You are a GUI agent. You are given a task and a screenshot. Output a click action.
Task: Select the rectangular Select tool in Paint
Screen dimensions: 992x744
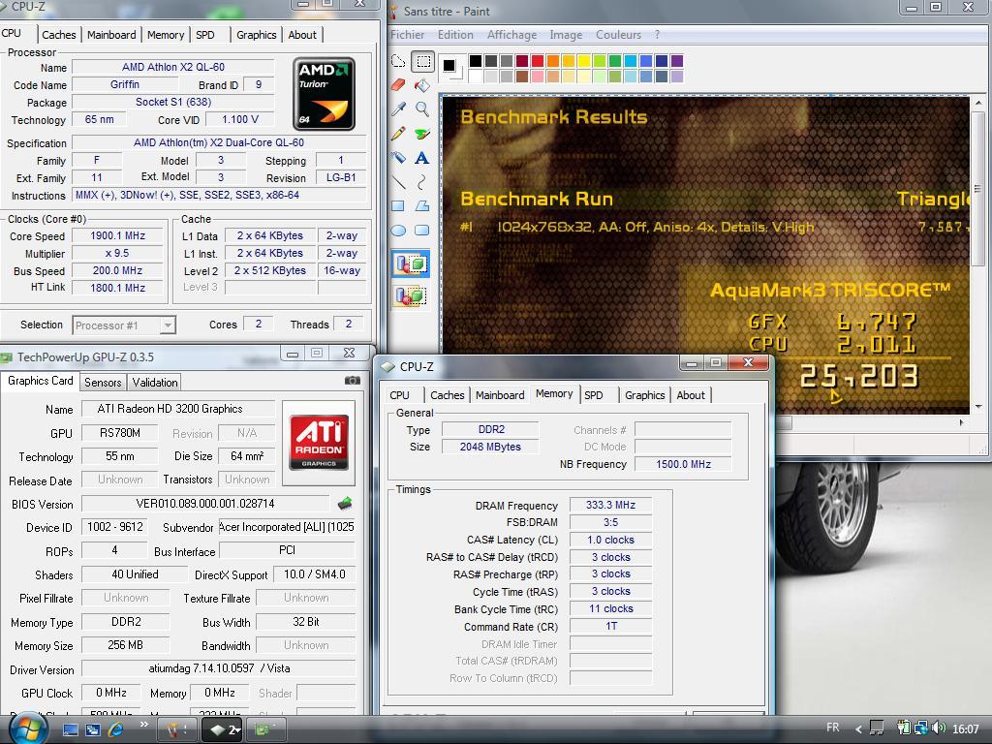(x=422, y=61)
